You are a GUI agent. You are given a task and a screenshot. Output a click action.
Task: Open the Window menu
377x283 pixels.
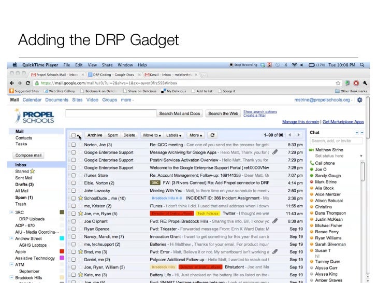point(125,65)
